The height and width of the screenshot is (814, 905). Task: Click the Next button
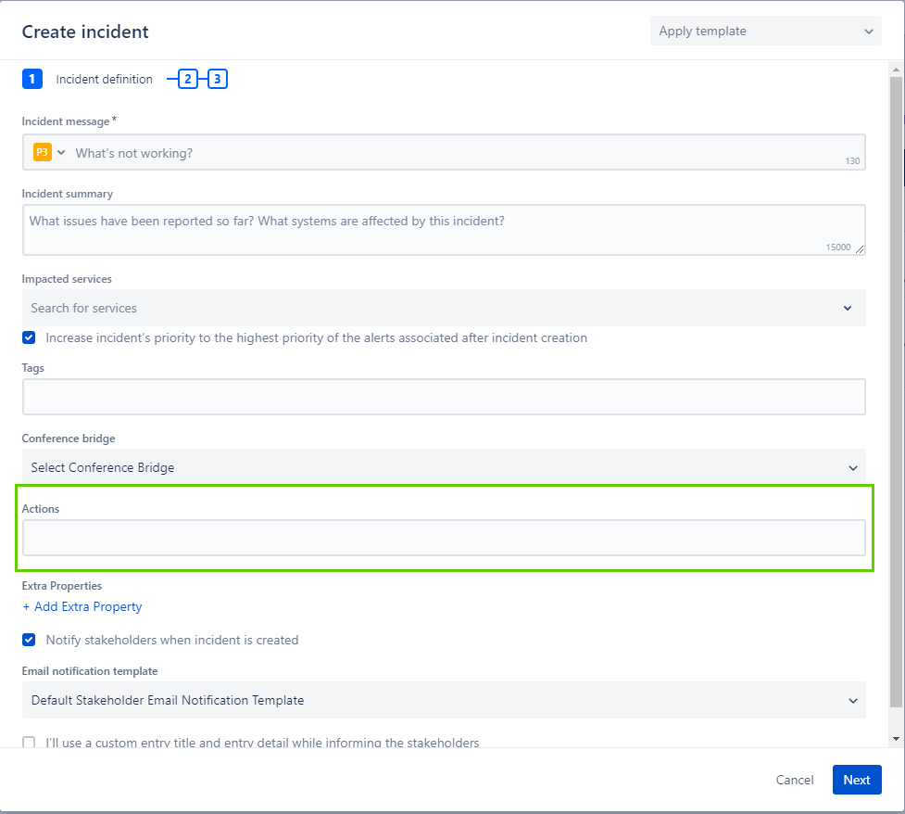tap(857, 780)
